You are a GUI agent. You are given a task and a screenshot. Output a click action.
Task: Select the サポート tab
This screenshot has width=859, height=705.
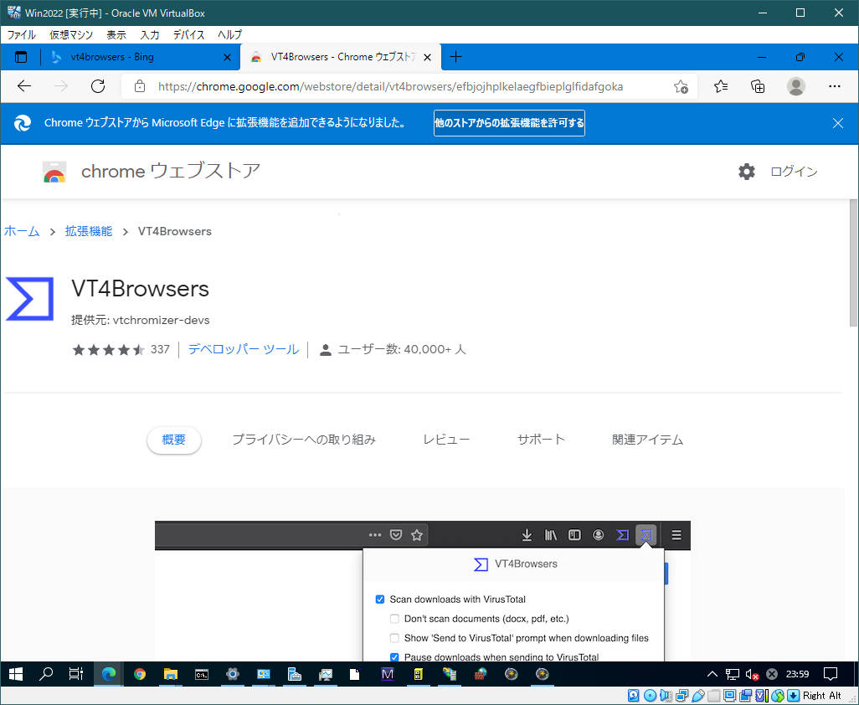541,440
